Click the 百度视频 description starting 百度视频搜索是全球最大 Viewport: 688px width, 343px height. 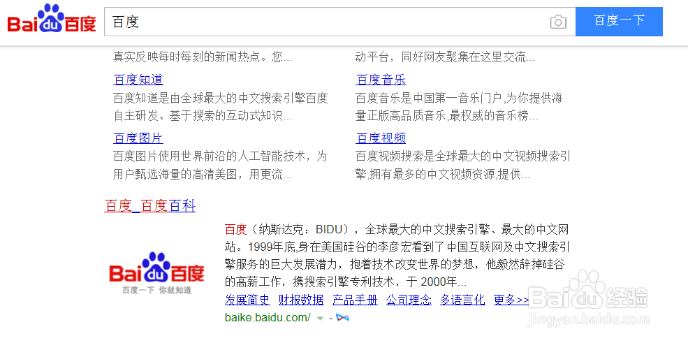pos(463,166)
